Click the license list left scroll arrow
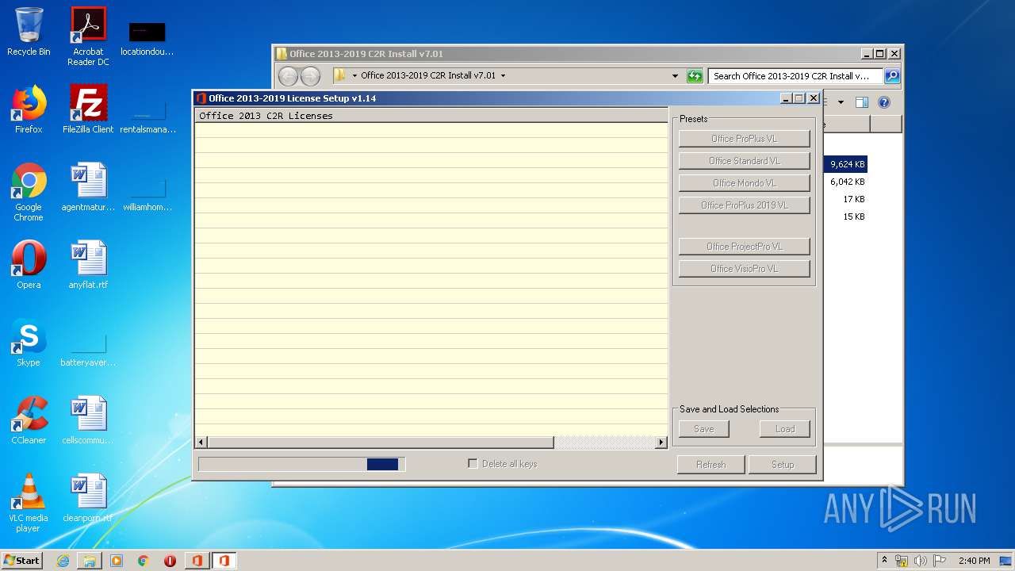Viewport: 1015px width, 571px height. (x=201, y=442)
